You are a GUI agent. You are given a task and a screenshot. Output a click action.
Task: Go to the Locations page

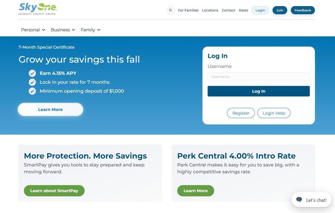[x=210, y=10]
